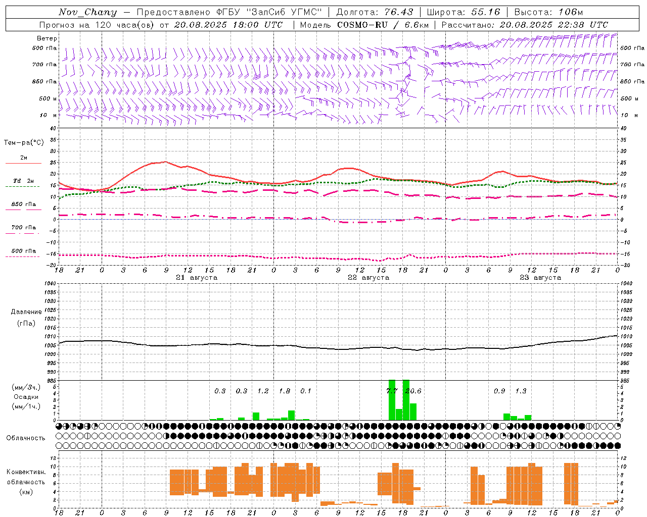Viewport: 647px width, 517px height.
Task: Click the 'Рассчитано: 20.08.2025 22:38 UTC' timestamp
Action: click(525, 25)
